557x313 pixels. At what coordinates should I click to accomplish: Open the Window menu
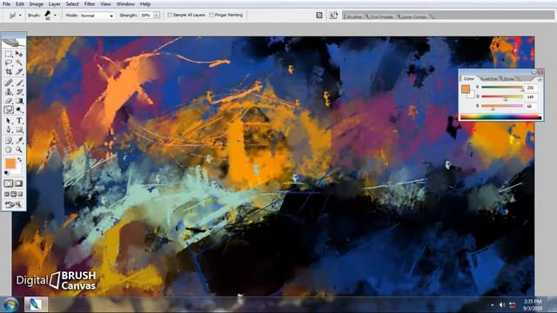click(125, 3)
